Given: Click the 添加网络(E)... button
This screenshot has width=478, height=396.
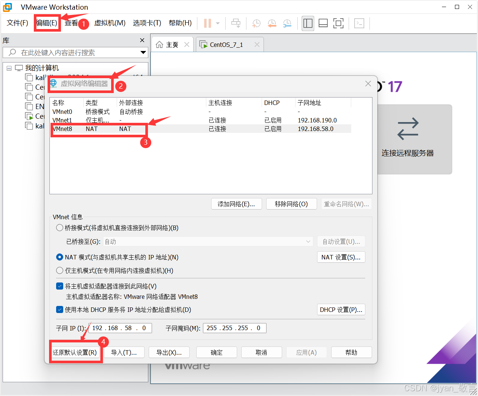Looking at the screenshot, I should tap(236, 204).
